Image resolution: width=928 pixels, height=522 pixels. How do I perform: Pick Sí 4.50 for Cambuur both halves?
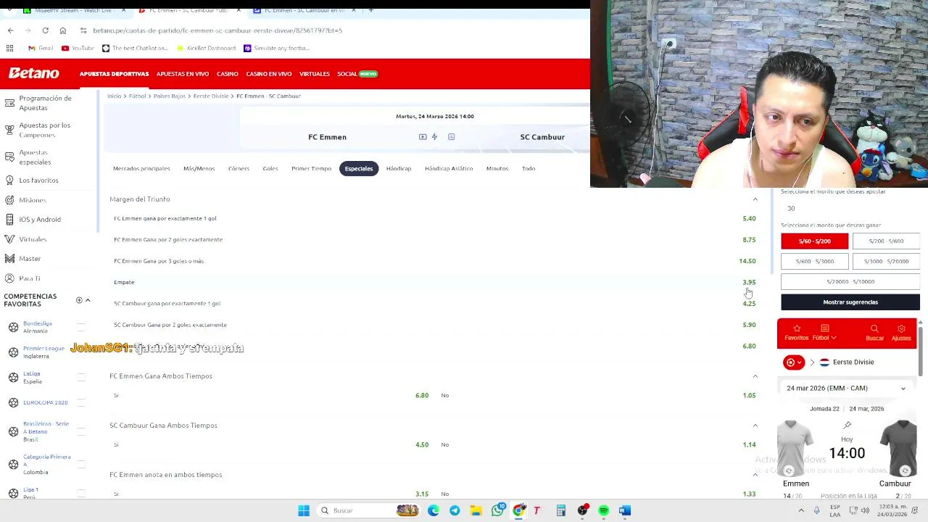coord(422,444)
